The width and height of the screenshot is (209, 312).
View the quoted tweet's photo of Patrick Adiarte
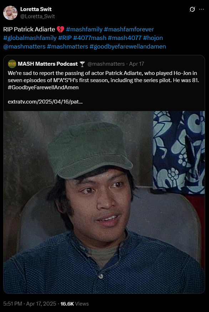[x=104, y=202]
